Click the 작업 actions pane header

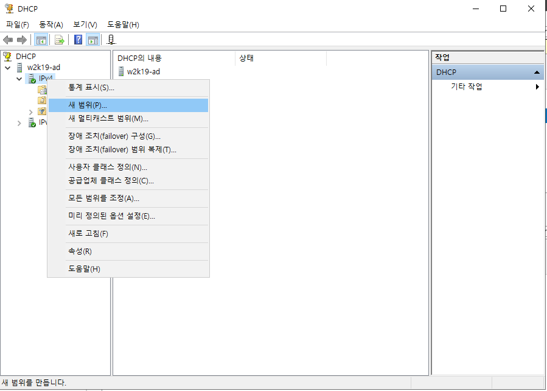click(488, 58)
